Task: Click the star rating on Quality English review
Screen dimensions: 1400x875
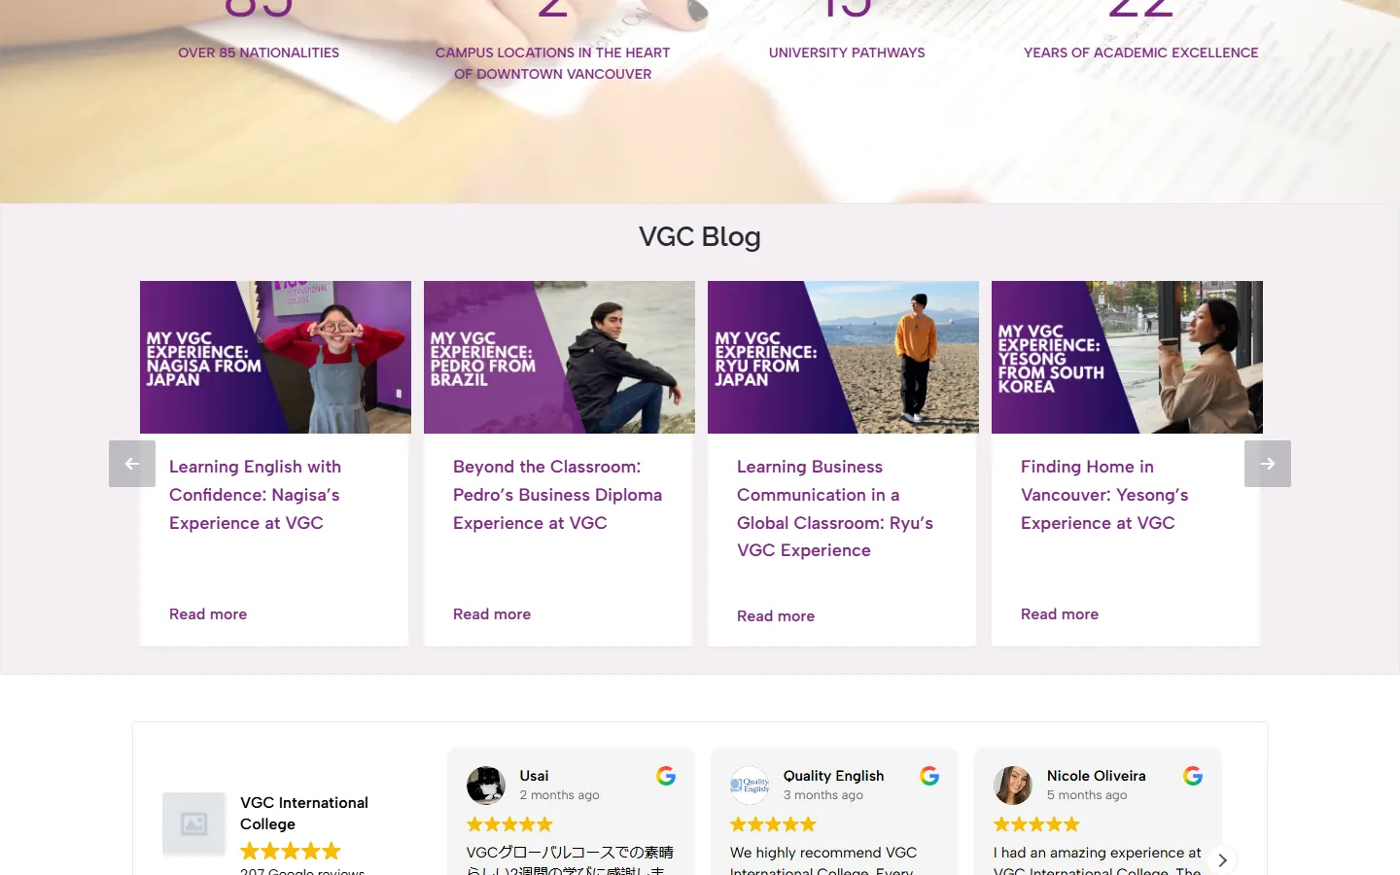Action: [x=773, y=824]
